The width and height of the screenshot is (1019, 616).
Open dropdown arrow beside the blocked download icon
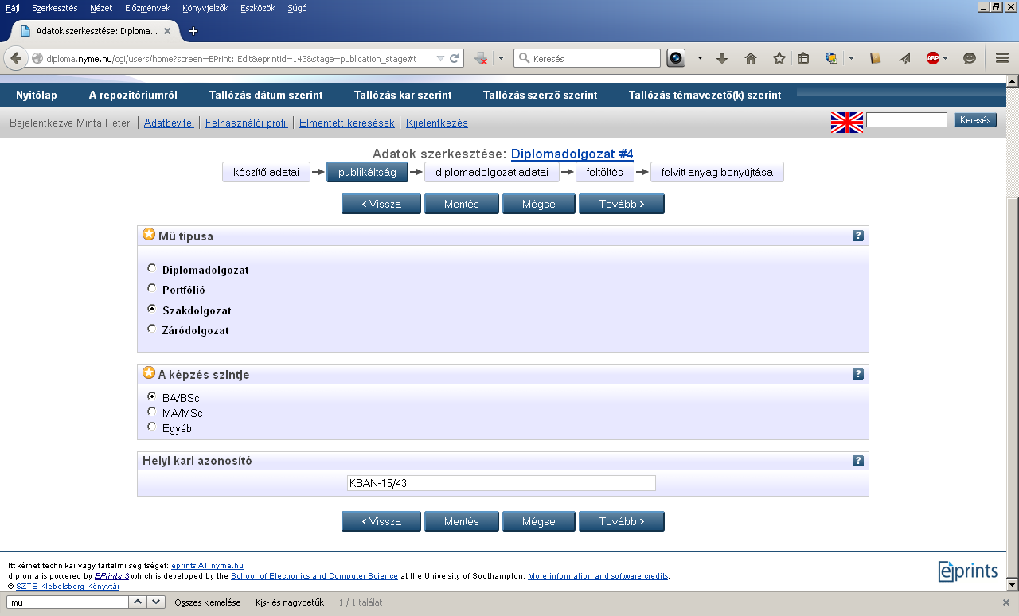coord(501,58)
